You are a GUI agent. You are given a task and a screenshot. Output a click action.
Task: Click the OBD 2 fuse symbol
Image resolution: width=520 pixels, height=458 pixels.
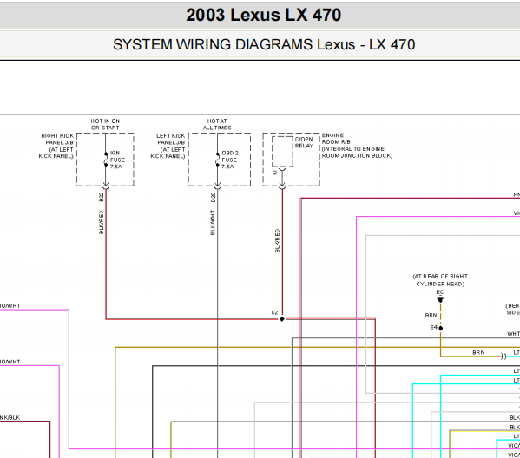coord(218,160)
